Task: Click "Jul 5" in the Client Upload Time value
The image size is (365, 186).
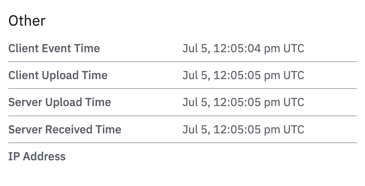Action: 196,75
